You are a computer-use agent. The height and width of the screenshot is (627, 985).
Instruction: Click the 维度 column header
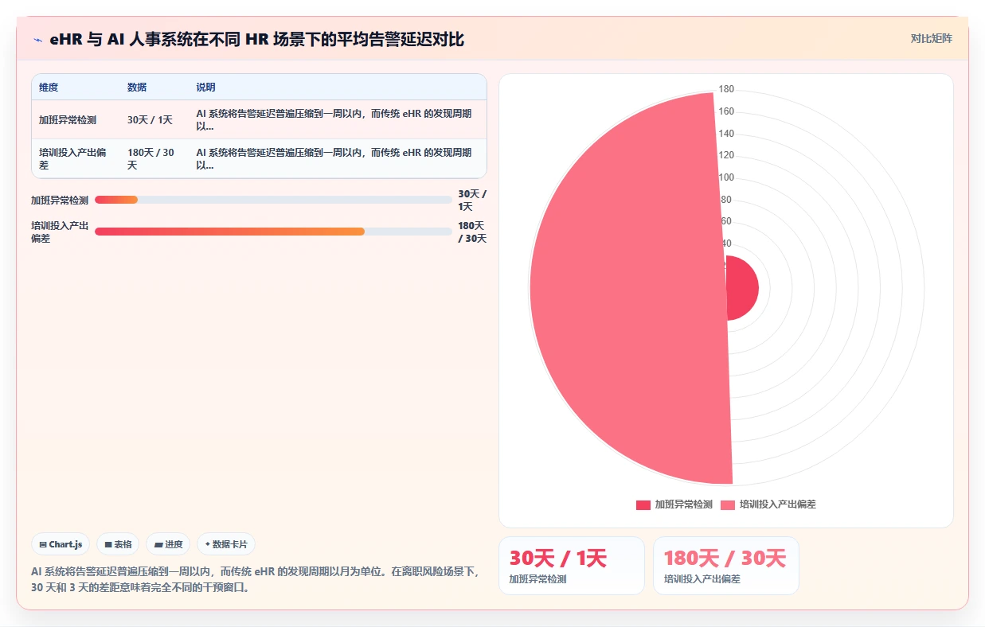pos(49,88)
